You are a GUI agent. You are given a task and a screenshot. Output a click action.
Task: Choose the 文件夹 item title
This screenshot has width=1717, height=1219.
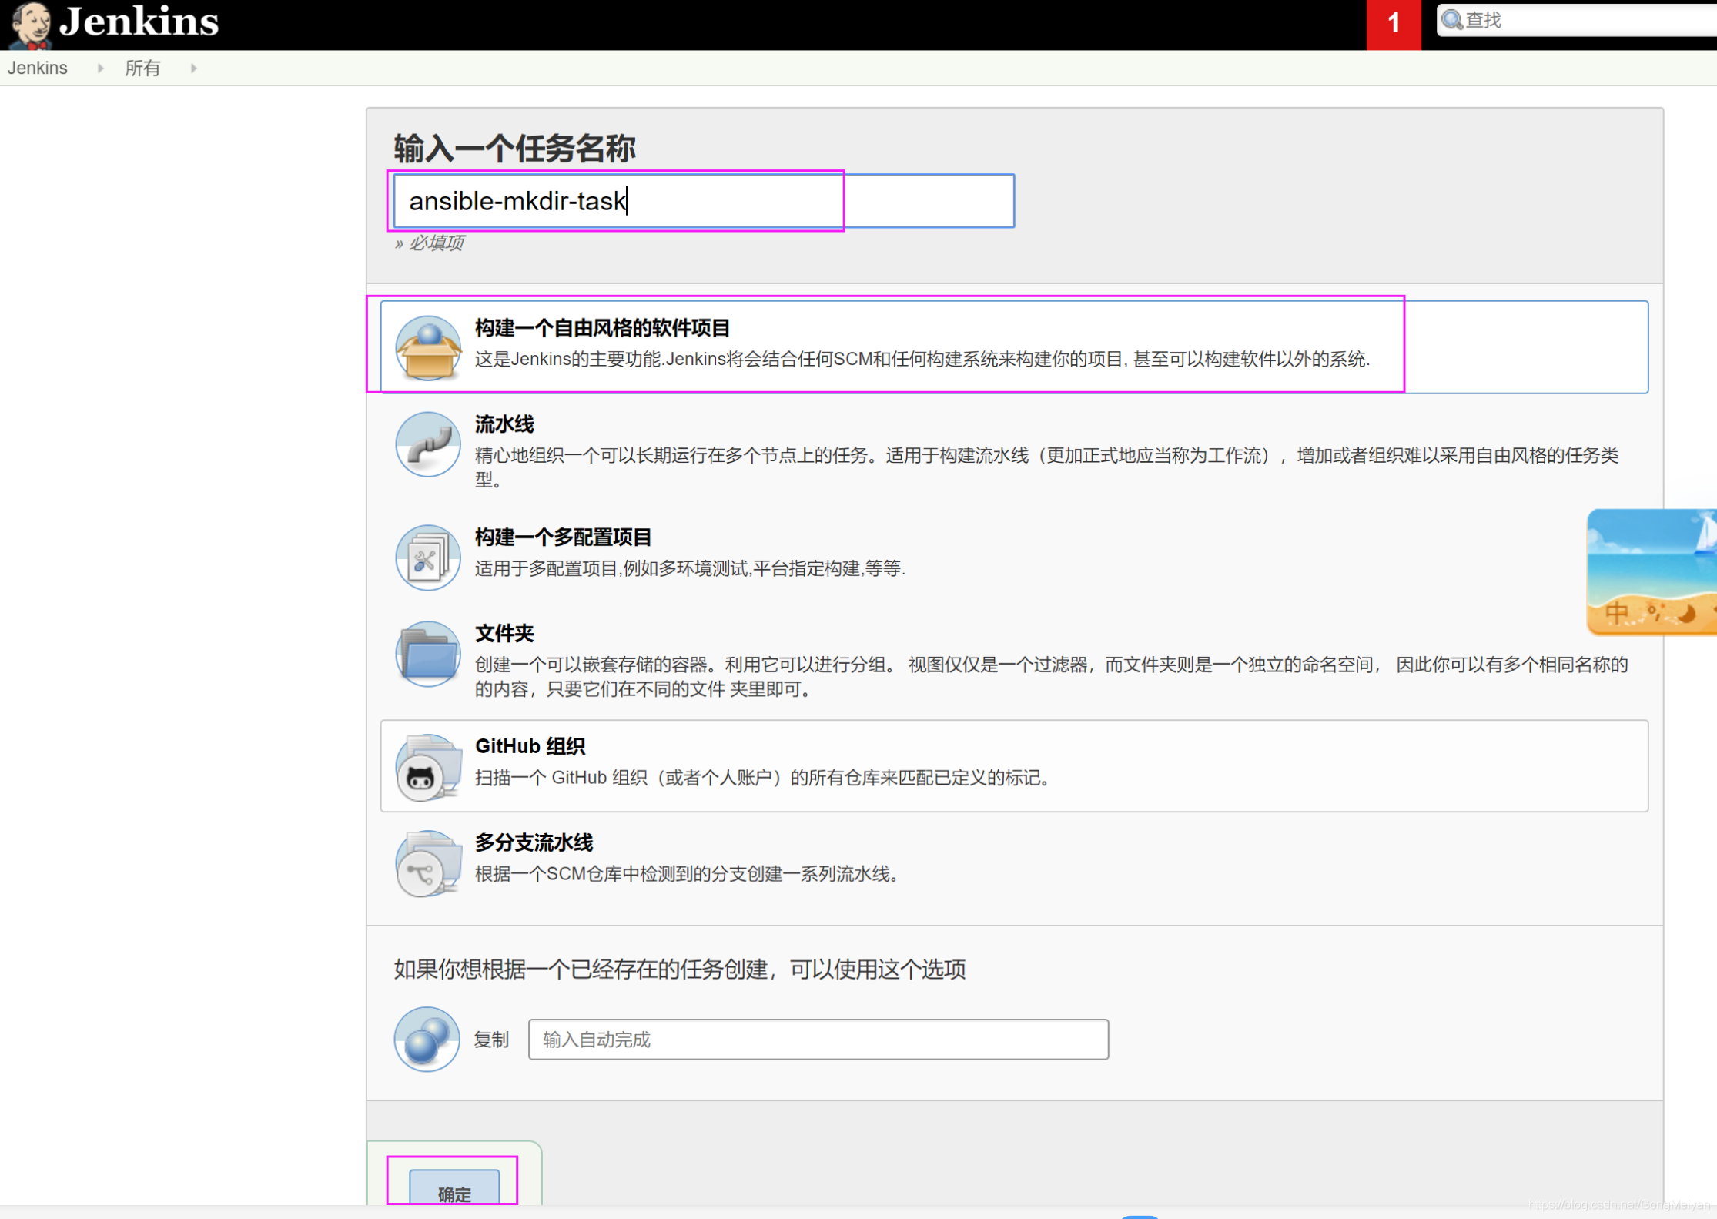pyautogui.click(x=504, y=633)
